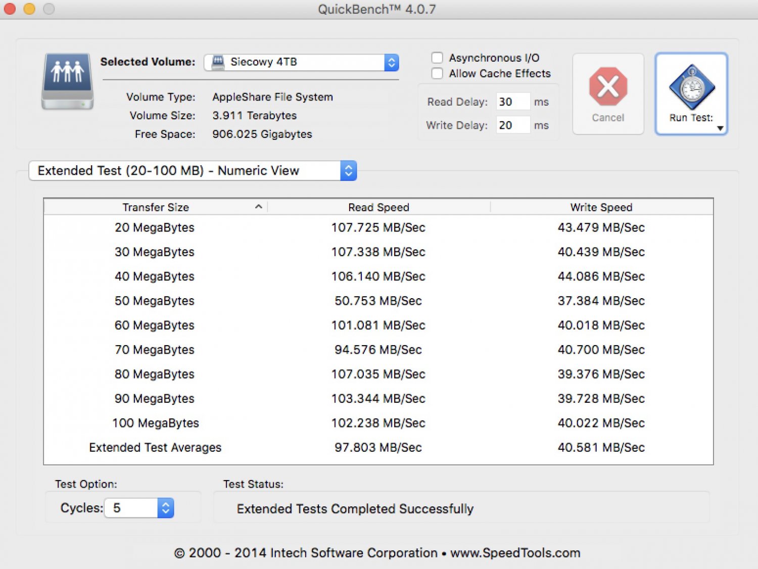
Task: Click the Read Delay input field
Action: pyautogui.click(x=513, y=102)
